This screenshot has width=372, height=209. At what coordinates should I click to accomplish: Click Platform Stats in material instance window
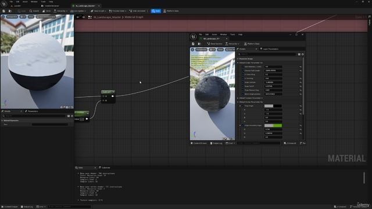[252, 44]
